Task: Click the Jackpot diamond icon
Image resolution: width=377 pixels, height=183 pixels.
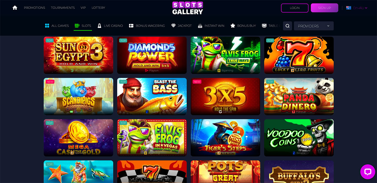Action: pos(173,26)
